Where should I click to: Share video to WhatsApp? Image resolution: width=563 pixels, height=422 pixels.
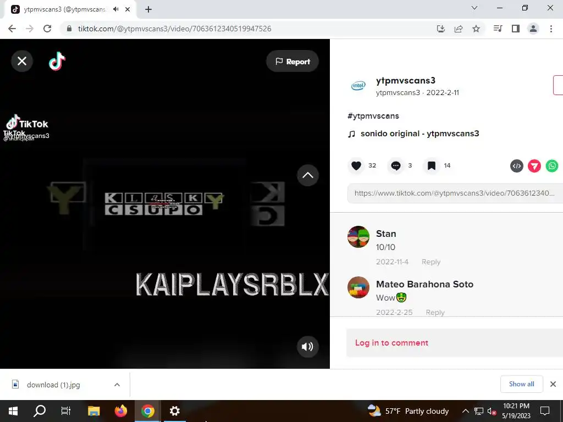coord(552,166)
